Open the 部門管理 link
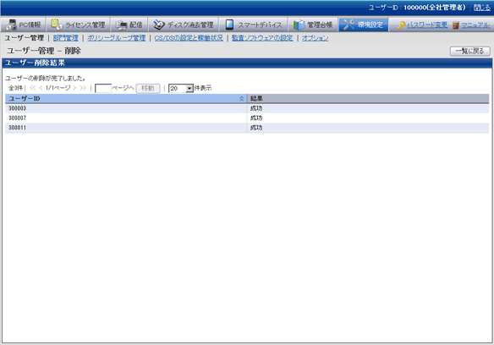This screenshot has height=345, width=494. click(x=65, y=38)
